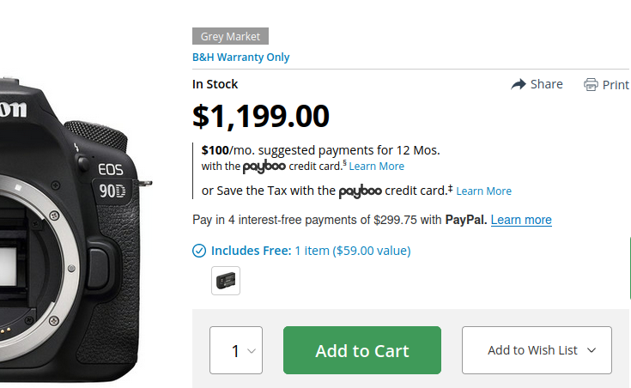Click the Includes Free label text

(x=251, y=251)
